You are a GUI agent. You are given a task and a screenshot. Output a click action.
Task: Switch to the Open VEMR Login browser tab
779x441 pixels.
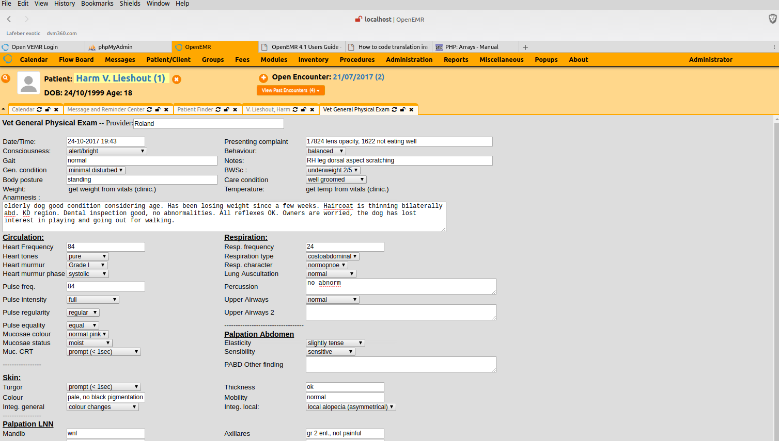point(42,47)
